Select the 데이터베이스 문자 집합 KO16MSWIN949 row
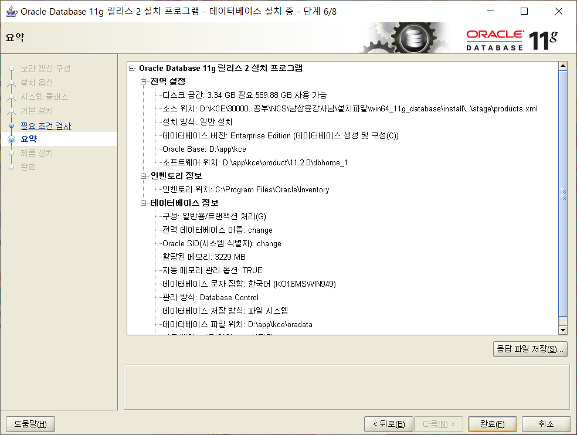 249,284
